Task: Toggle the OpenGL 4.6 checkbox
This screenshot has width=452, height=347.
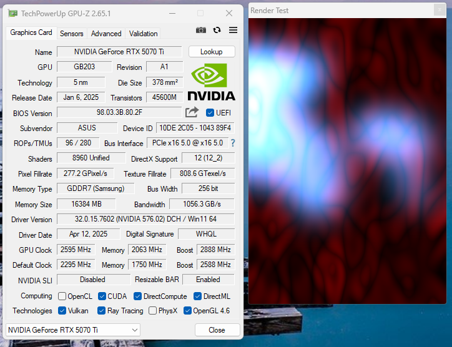Action: (x=187, y=311)
